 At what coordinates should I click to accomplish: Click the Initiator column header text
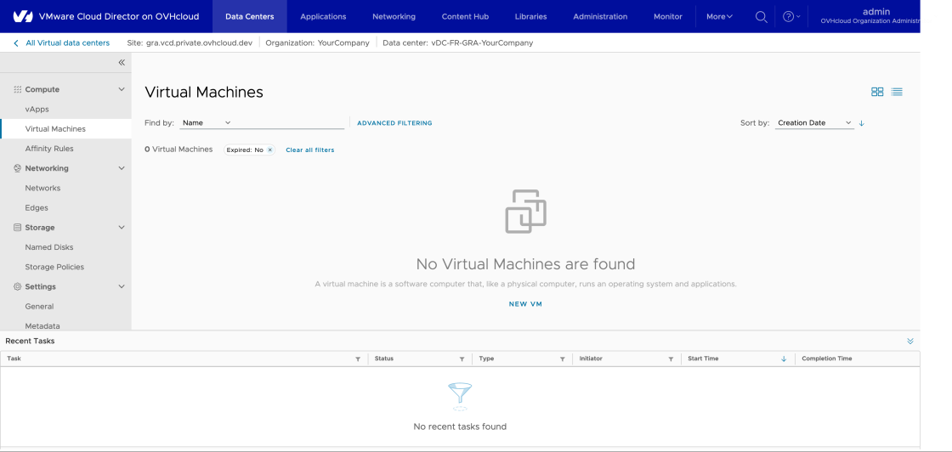(x=591, y=359)
